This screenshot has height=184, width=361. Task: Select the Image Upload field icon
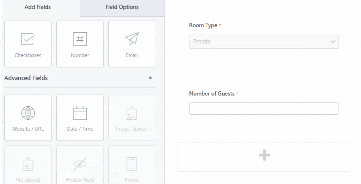pos(132,113)
